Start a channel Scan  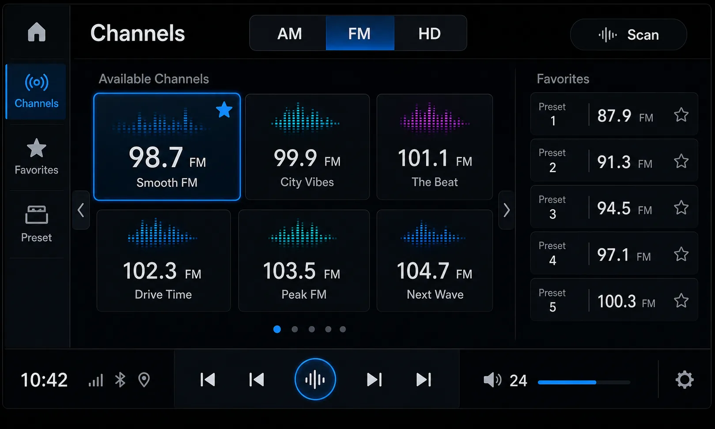(628, 34)
